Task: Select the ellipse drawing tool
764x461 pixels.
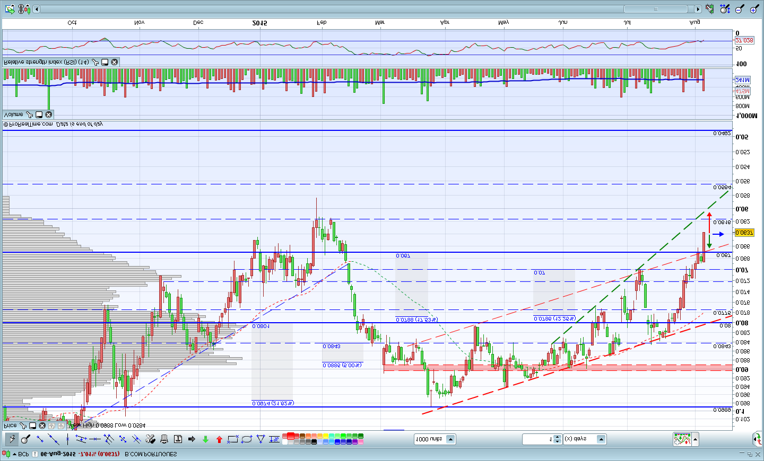Action: point(246,439)
